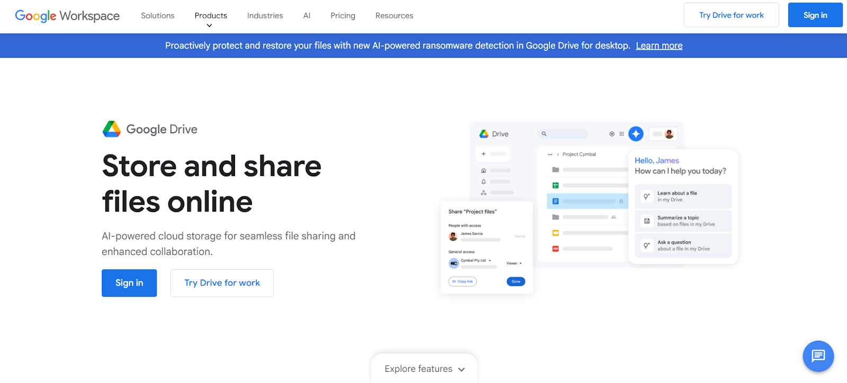Click the Sign in button under the headline
The width and height of the screenshot is (847, 383).
point(129,283)
